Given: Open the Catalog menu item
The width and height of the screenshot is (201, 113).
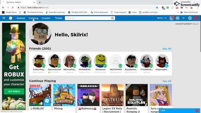Looking at the screenshot, I should (33, 18).
